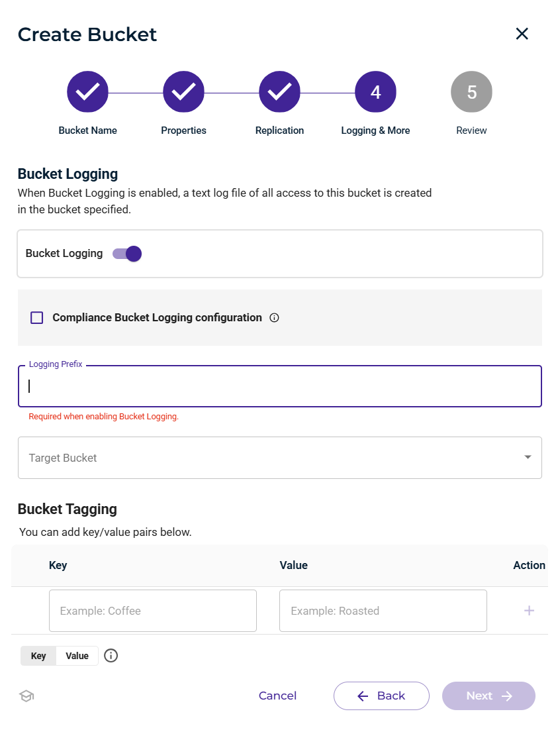The width and height of the screenshot is (558, 730).
Task: Jump to Properties step checkmark
Action: point(183,91)
